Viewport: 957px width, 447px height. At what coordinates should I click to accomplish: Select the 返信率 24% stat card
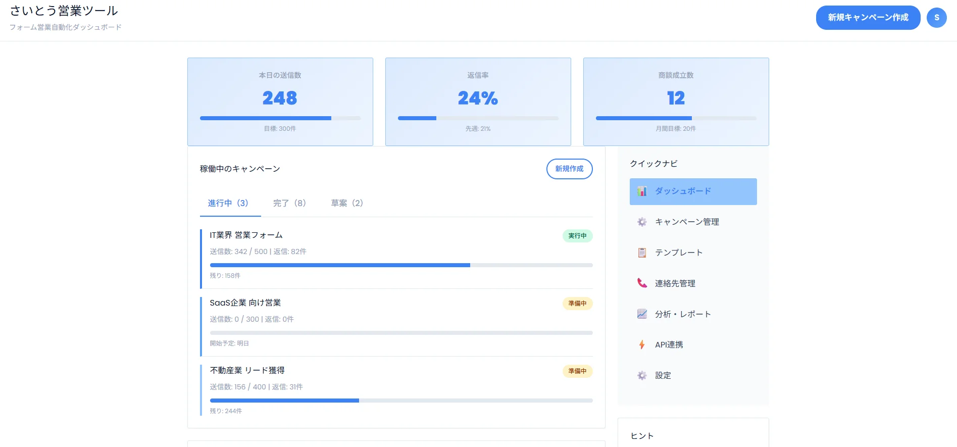click(x=478, y=102)
